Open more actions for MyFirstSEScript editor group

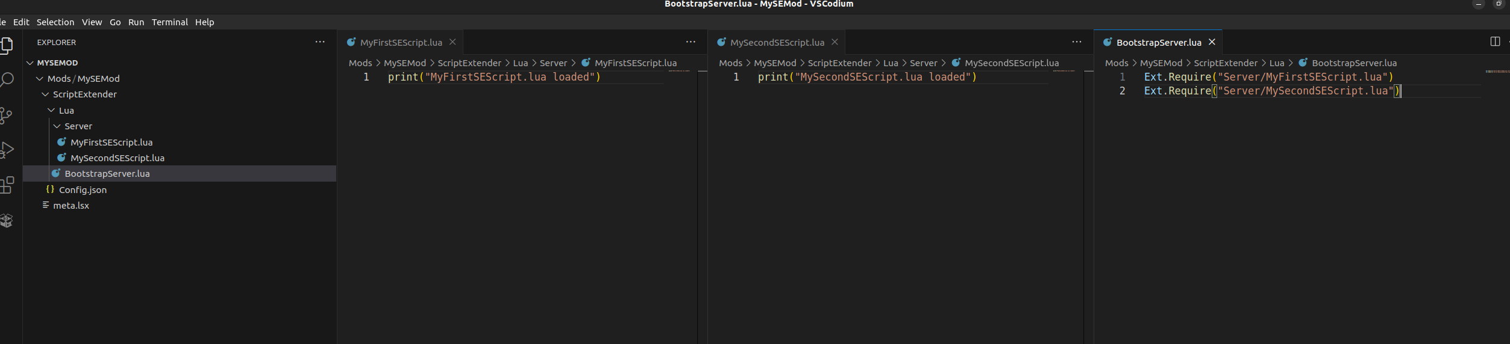click(691, 42)
